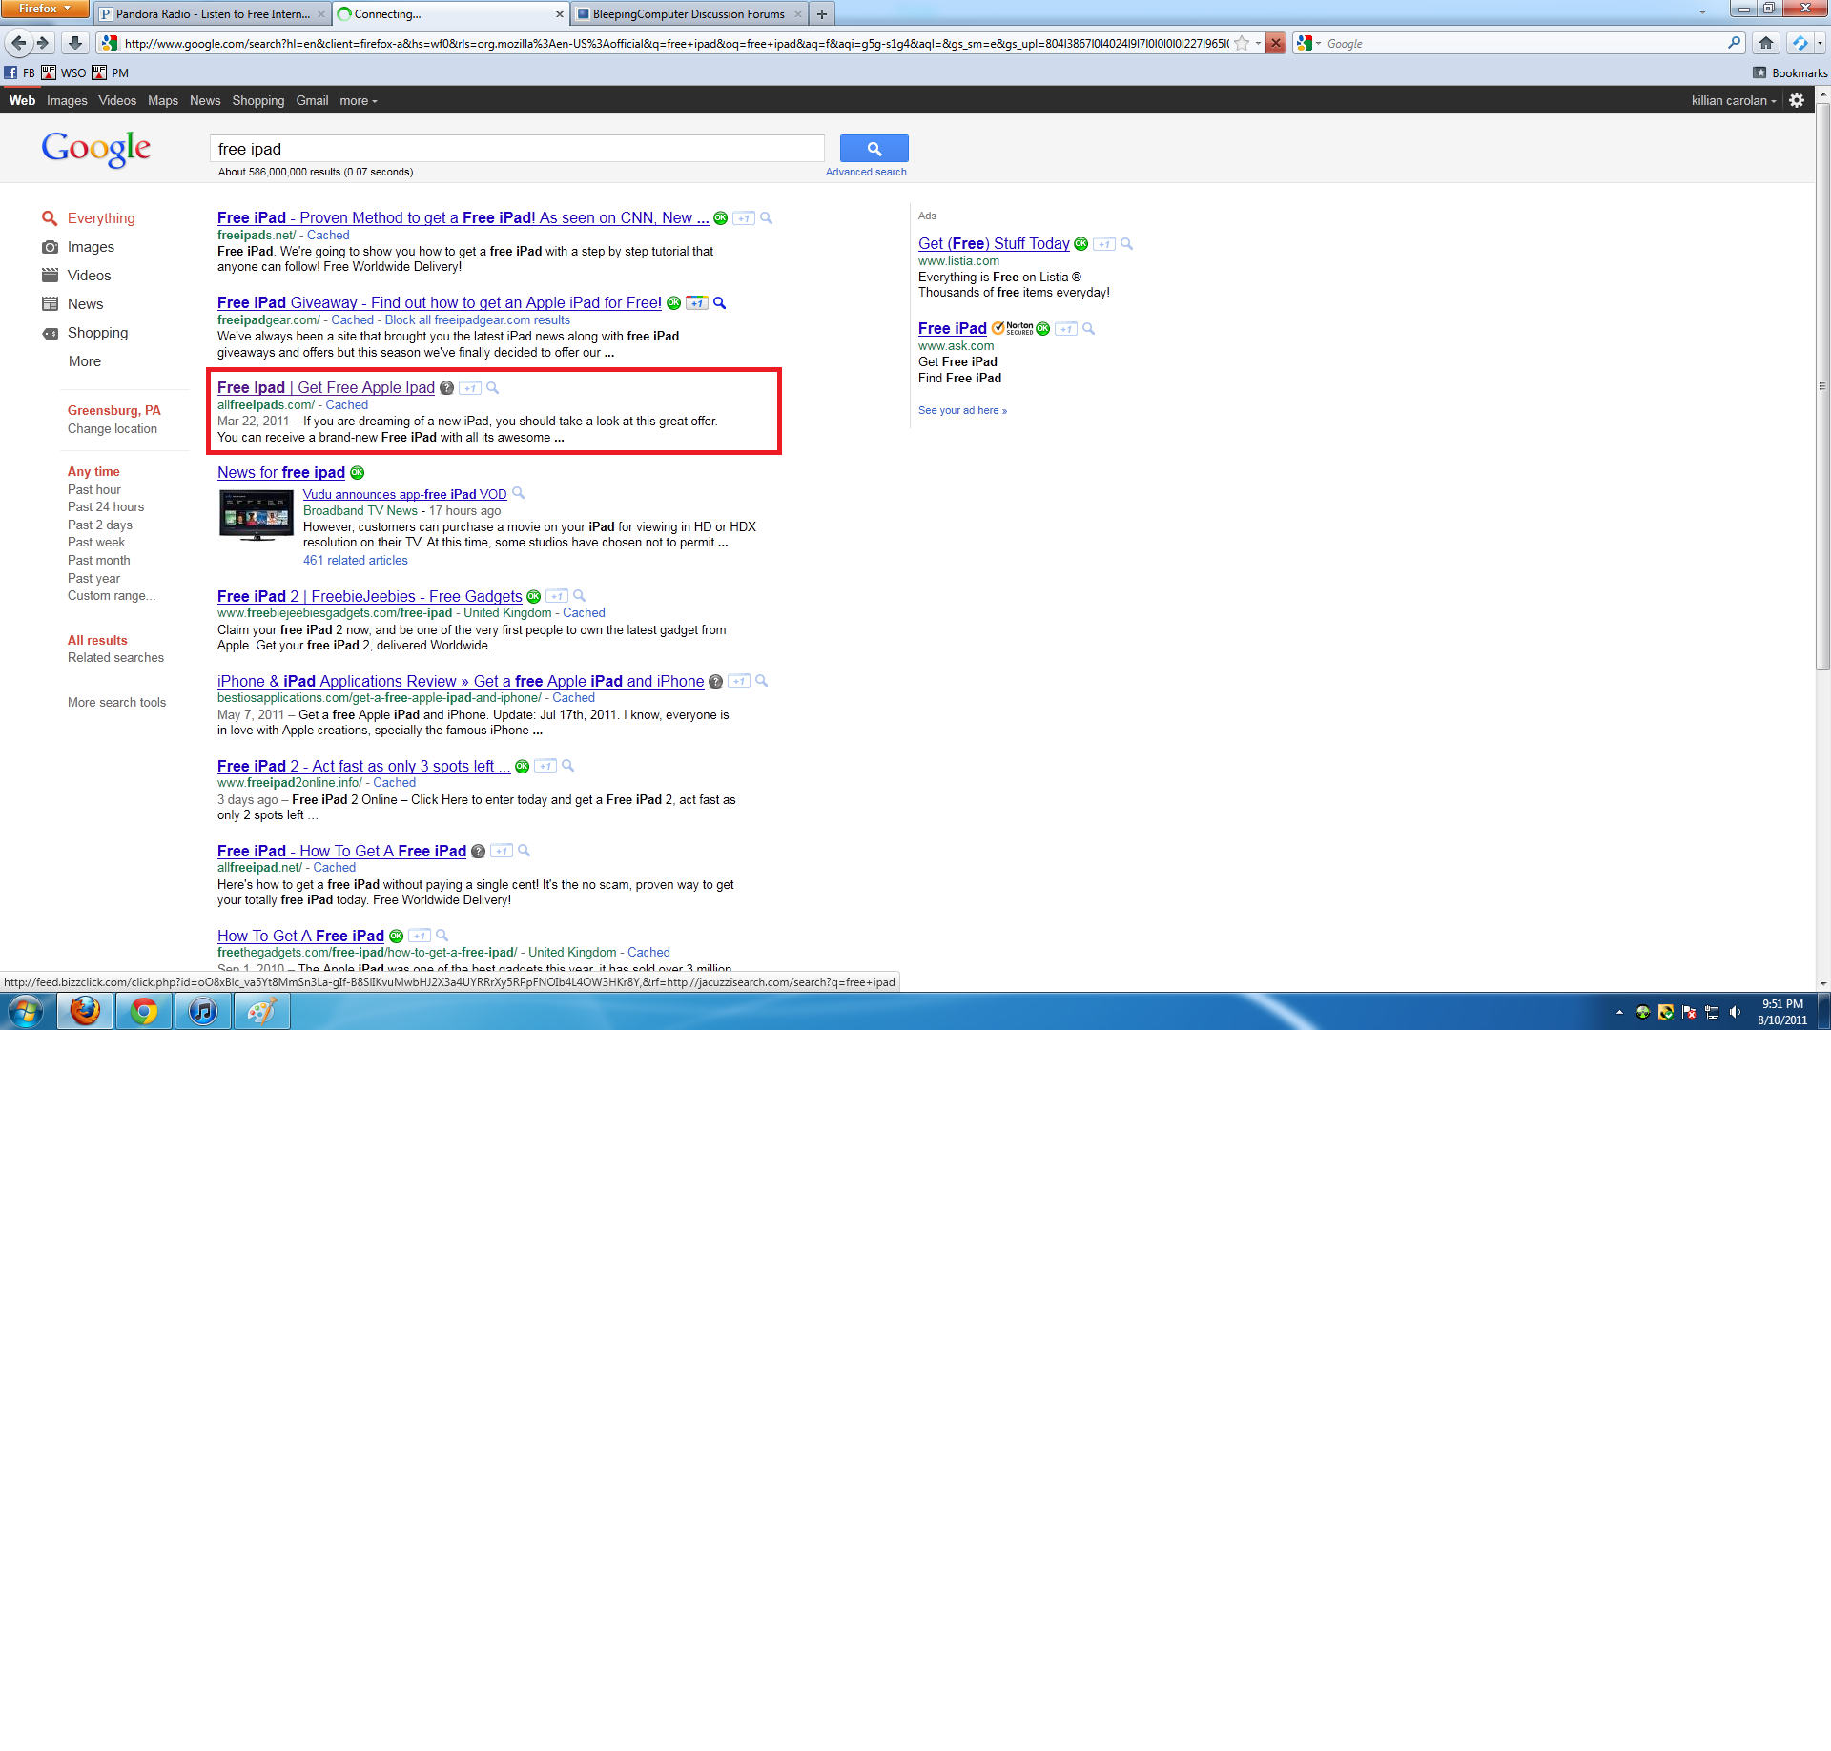Open dropdown arrow beside sync button
1831x1751 pixels.
point(1820,43)
